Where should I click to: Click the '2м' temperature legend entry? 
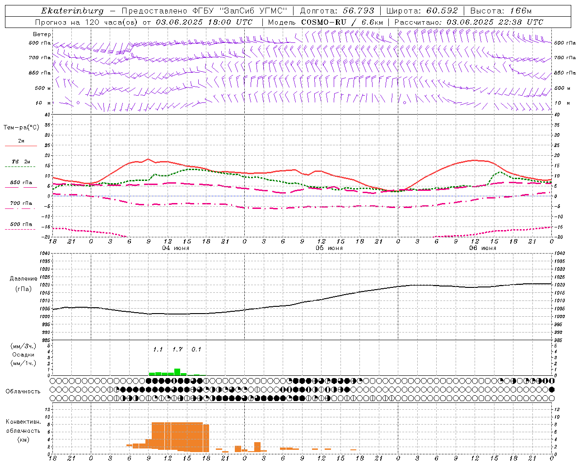[21, 141]
